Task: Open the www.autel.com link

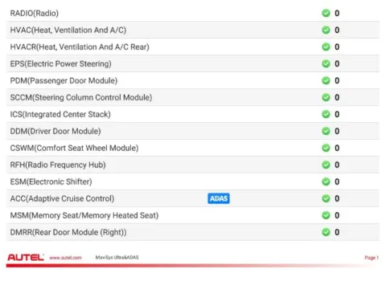Action: (65, 258)
